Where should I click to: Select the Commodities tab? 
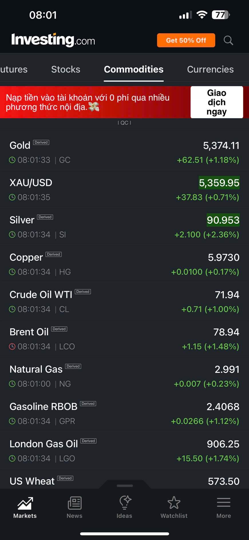134,69
